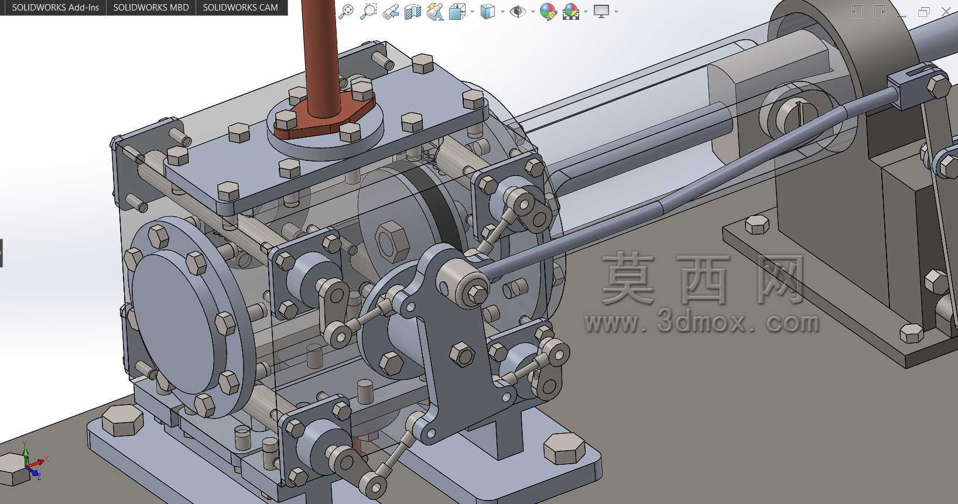Click the Previous View icon
Image resolution: width=958 pixels, height=504 pixels.
(391, 11)
